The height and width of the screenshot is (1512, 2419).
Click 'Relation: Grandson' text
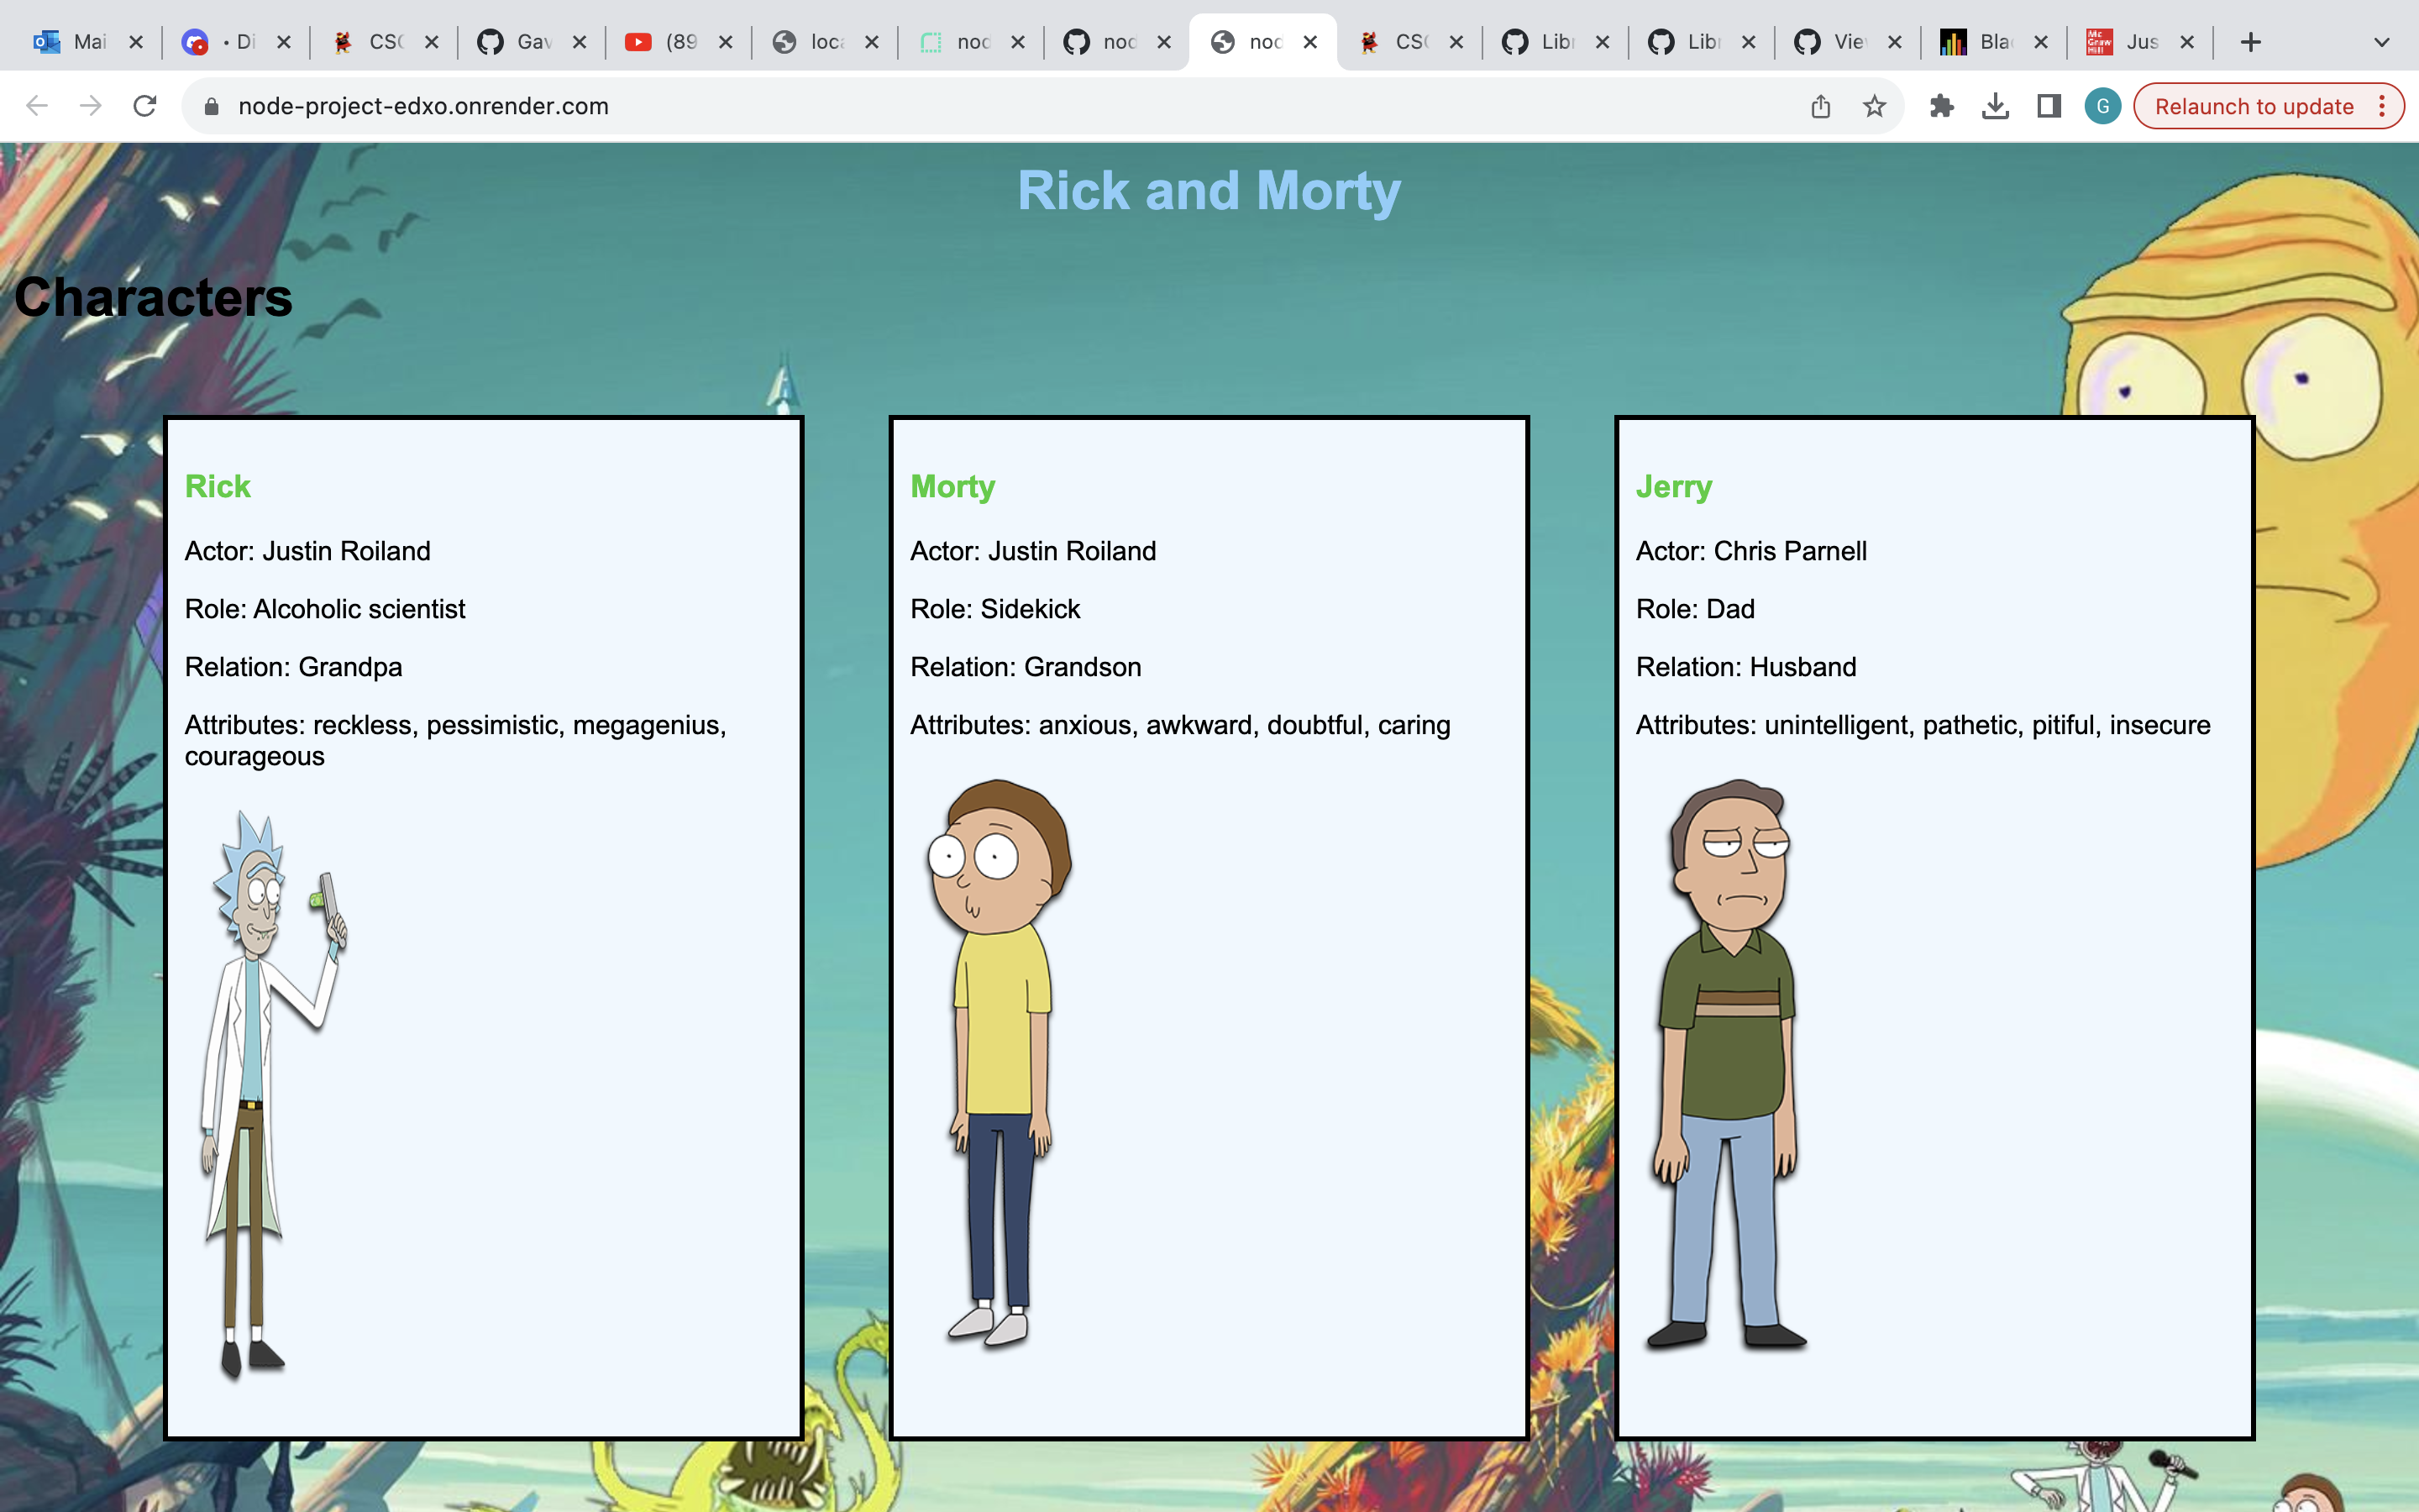pyautogui.click(x=1026, y=667)
